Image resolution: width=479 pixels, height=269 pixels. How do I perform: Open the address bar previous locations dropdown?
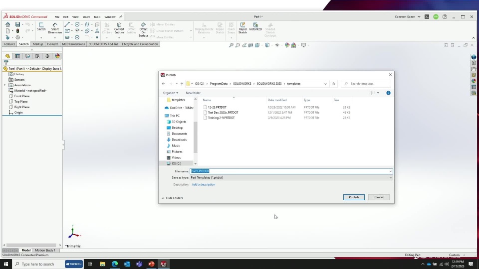click(x=325, y=84)
